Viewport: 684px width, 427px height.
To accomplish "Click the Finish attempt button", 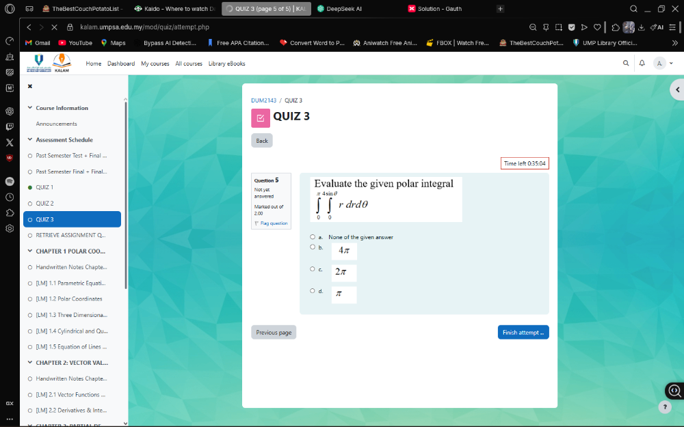I will 523,333.
